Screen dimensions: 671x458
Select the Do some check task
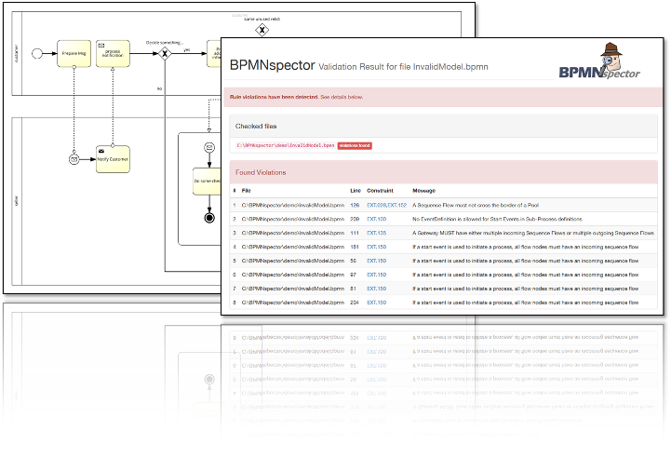point(208,182)
